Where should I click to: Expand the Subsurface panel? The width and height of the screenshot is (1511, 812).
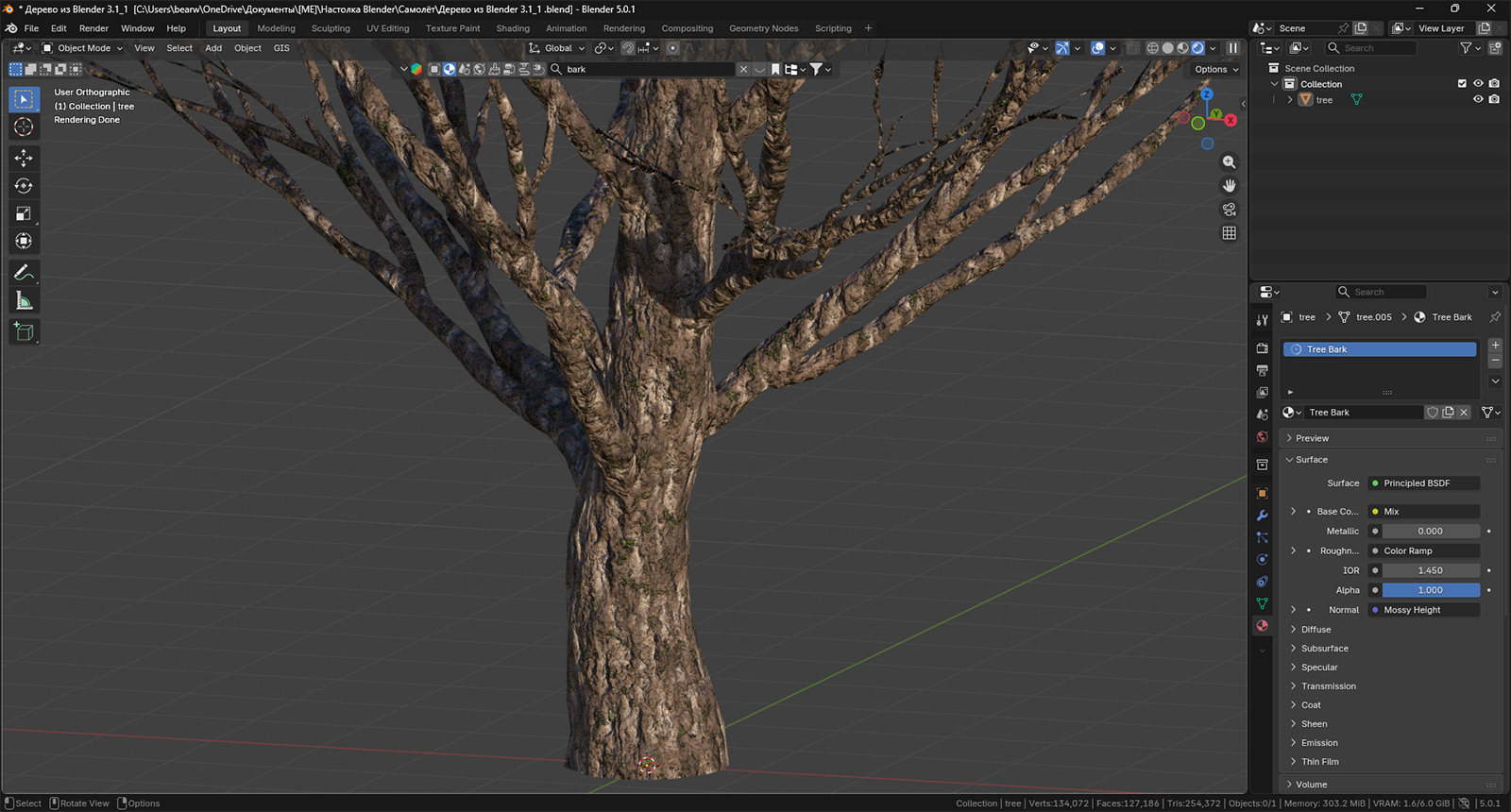1324,649
